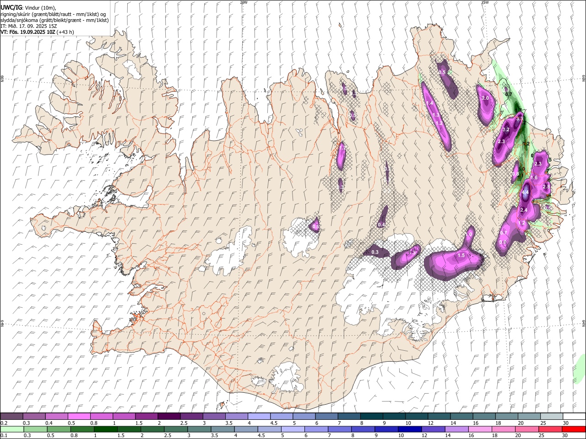Click the 3.2 precipitation value label
586x439 pixels.
[x=506, y=130]
